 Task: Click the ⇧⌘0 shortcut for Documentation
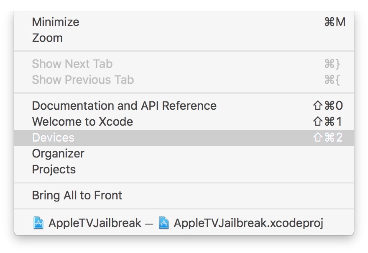[327, 106]
